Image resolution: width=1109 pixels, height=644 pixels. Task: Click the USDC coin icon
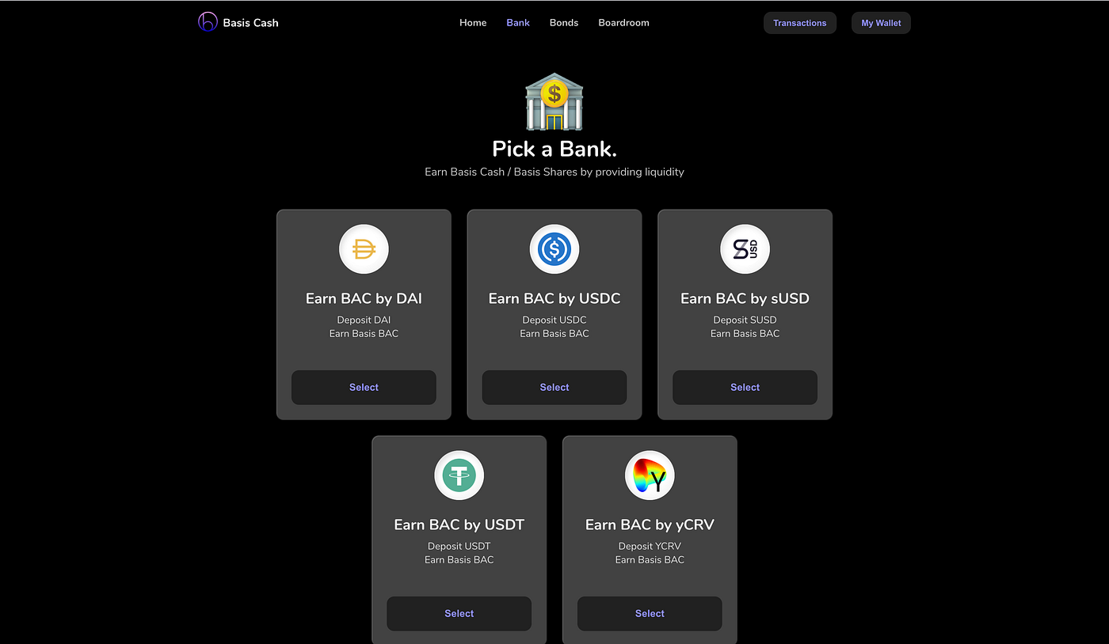tap(554, 249)
